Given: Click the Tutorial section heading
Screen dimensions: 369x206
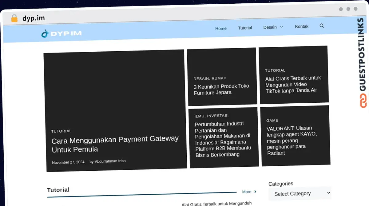Looking at the screenshot, I should coord(58,190).
